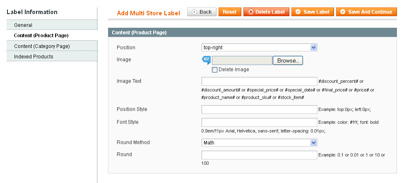404x183 pixels.
Task: Click the Delete Label button
Action: click(x=266, y=12)
